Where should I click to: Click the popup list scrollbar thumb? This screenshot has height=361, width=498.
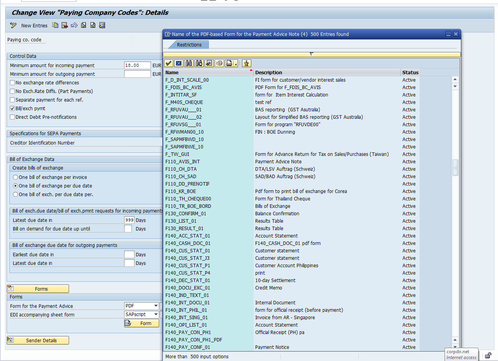pos(455,168)
